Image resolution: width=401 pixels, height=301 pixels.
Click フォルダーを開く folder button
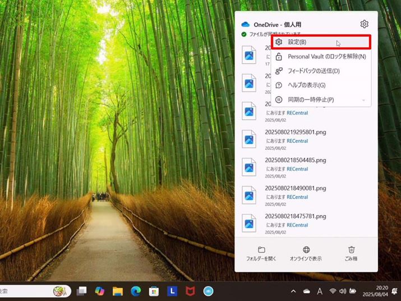(x=261, y=253)
